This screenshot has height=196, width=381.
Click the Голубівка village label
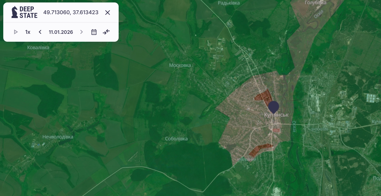(x=315, y=3)
